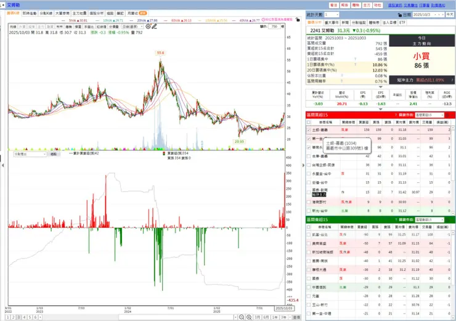This screenshot has height=321, width=456.
Task: Click the 55.8 price high marker
Action: point(160,53)
